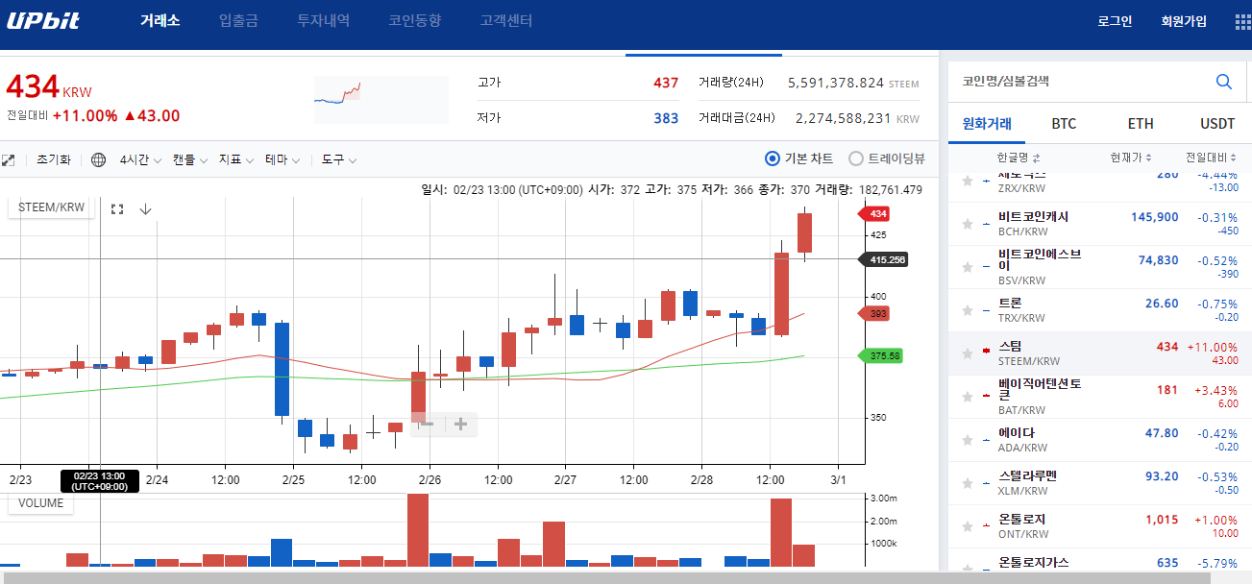Go to 거래소 in top navigation
This screenshot has height=584, width=1252.
click(x=160, y=21)
